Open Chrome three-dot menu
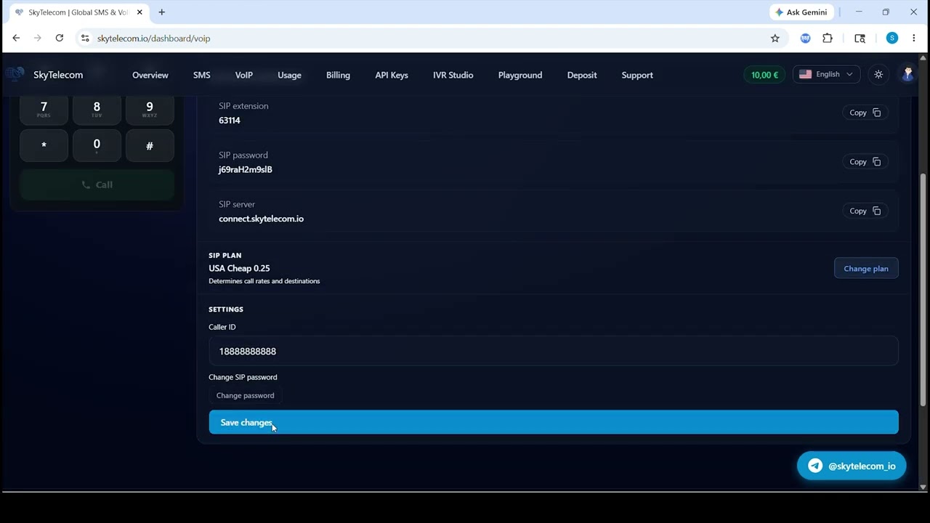This screenshot has width=930, height=523. click(x=914, y=38)
